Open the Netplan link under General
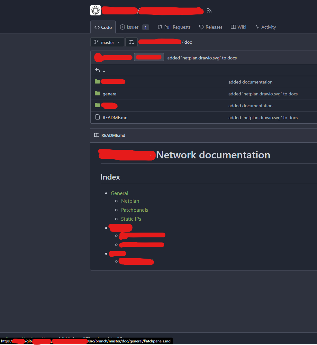Image resolution: width=317 pixels, height=345 pixels. coord(130,201)
